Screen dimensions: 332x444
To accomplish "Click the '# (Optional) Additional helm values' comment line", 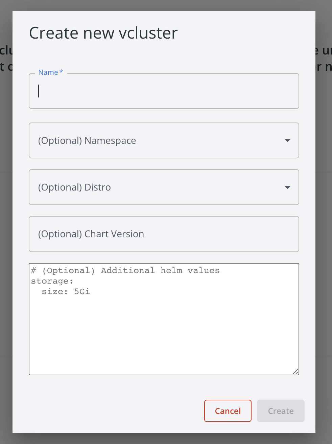I will click(125, 271).
